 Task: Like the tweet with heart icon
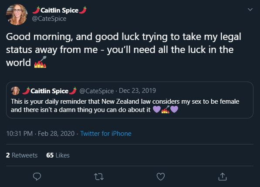coord(161,177)
